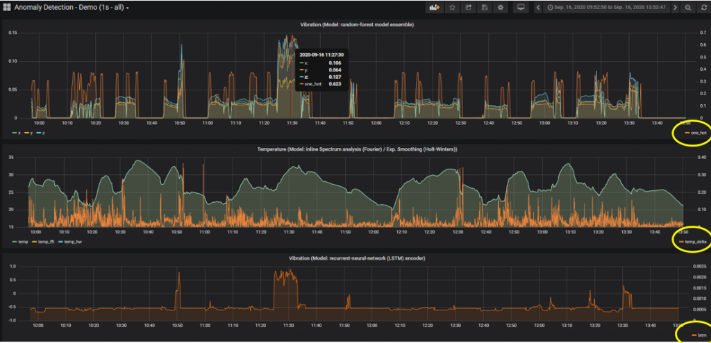This screenshot has width=711, height=343.
Task: Click the z value 0.127 in tooltip
Action: pos(335,77)
